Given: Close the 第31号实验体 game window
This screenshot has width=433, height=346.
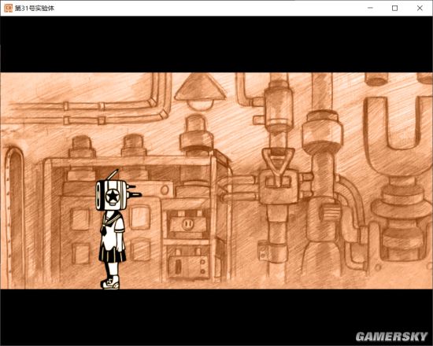Looking at the screenshot, I should [x=420, y=8].
